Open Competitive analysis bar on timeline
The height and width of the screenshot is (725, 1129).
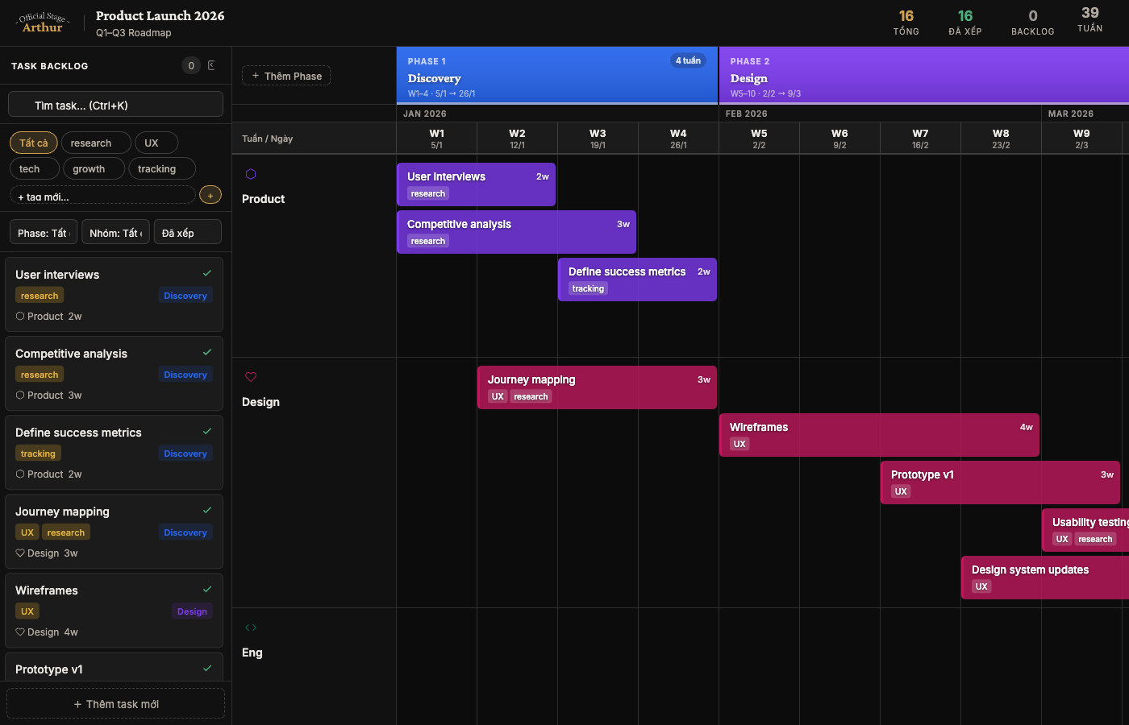pyautogui.click(x=516, y=232)
